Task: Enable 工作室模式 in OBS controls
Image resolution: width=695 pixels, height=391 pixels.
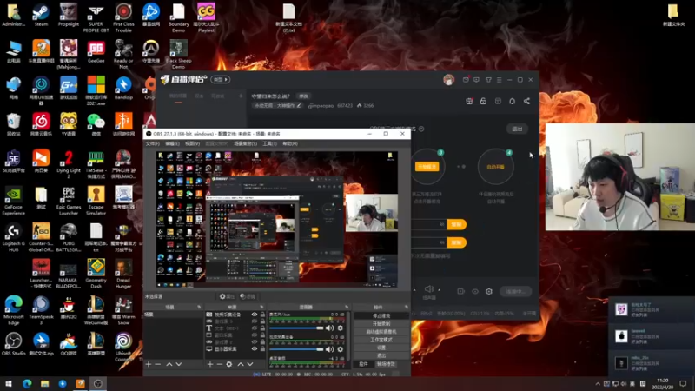Action: click(x=381, y=340)
